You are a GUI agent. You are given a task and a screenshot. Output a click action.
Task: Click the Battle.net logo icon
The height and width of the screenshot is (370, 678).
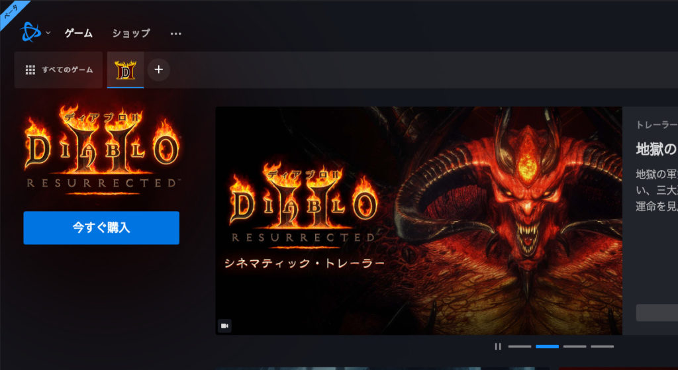30,32
